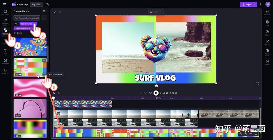The image size is (273, 140).
Task: Select the koala sticker clip on timeline
Action: (83, 104)
